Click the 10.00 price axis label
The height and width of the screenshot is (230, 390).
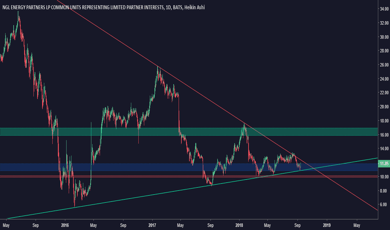pos(384,177)
